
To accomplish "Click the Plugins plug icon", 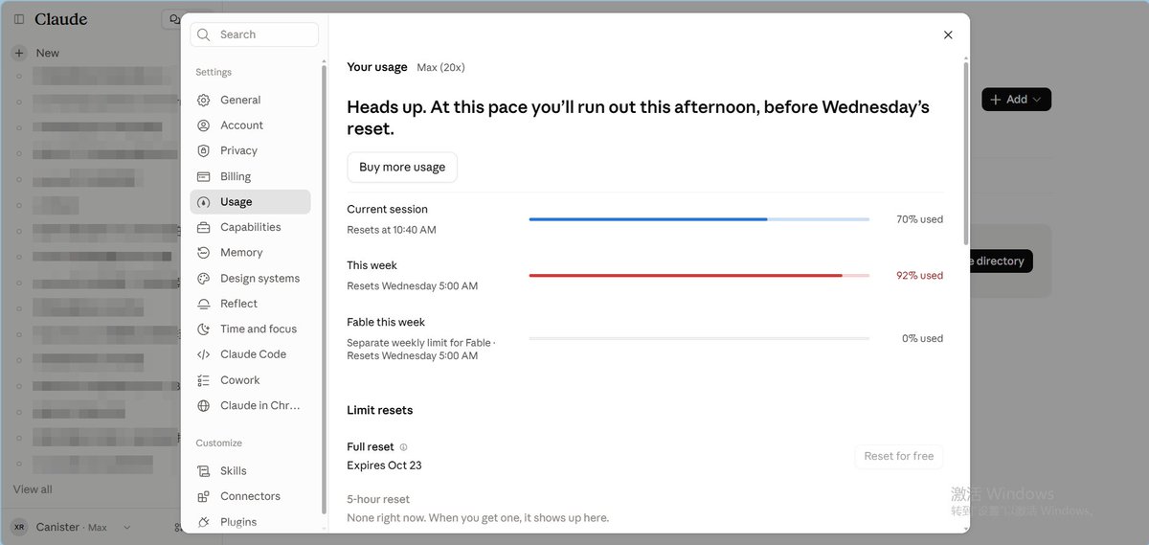I will point(203,522).
